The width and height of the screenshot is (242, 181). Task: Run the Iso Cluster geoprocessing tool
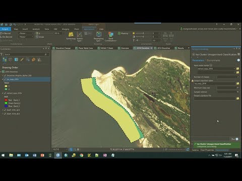235,139
